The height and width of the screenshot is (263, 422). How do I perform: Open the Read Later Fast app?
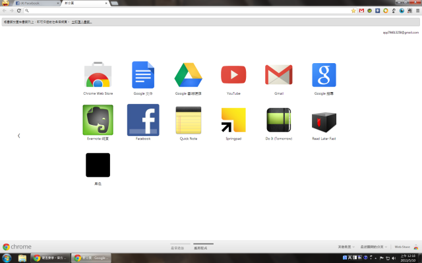(324, 122)
